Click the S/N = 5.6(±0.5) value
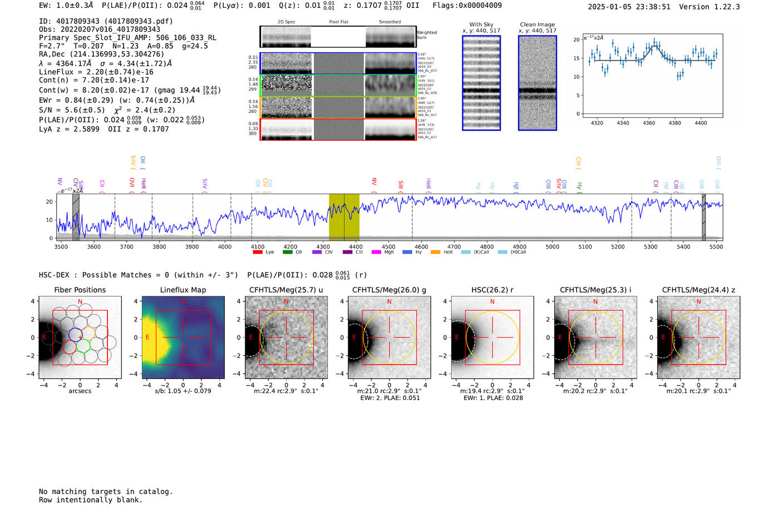The height and width of the screenshot is (530, 779). (72, 110)
